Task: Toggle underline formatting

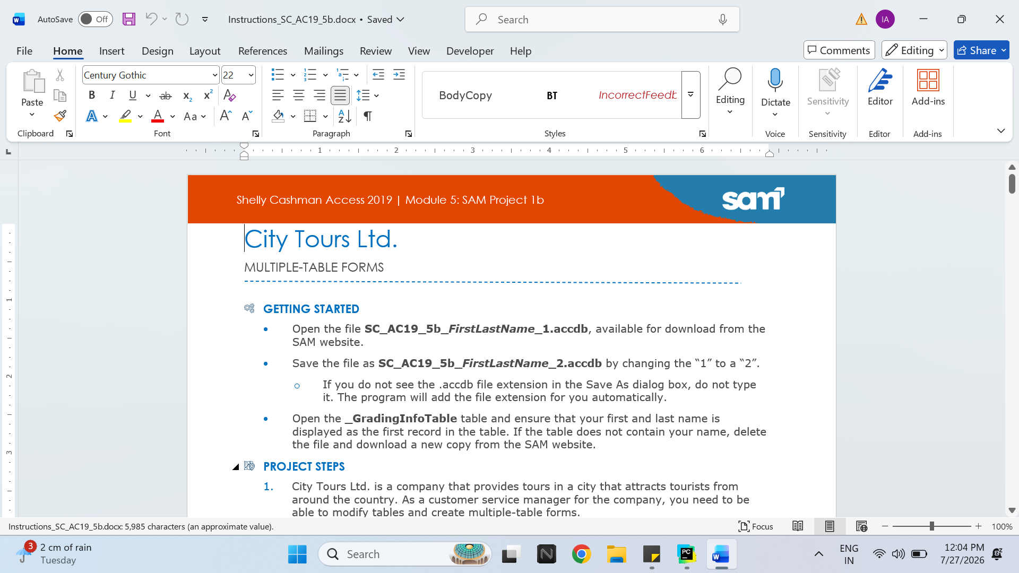Action: 133,95
